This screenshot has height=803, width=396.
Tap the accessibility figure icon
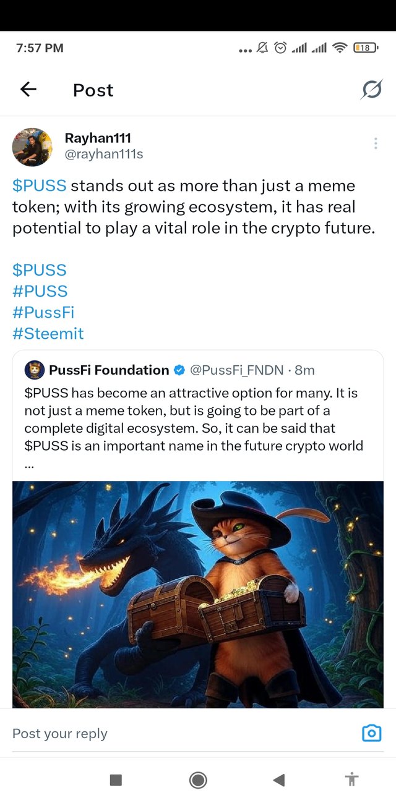(x=352, y=780)
